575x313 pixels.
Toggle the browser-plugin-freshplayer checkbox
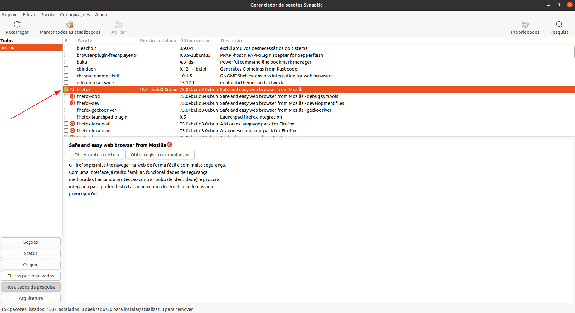click(x=66, y=55)
